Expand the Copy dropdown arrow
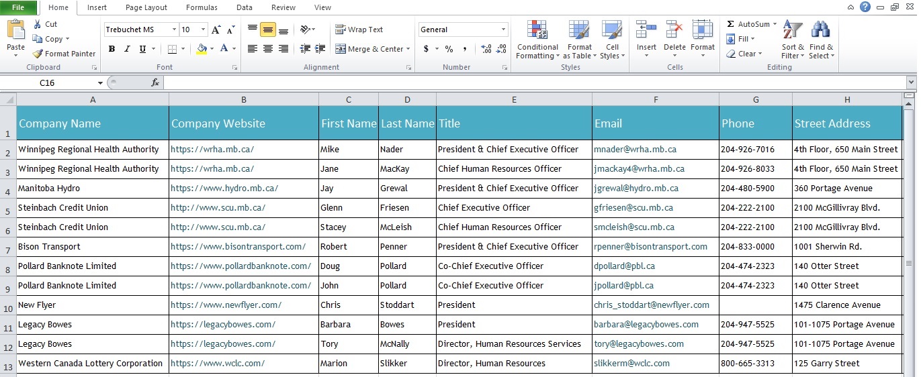 pos(67,39)
